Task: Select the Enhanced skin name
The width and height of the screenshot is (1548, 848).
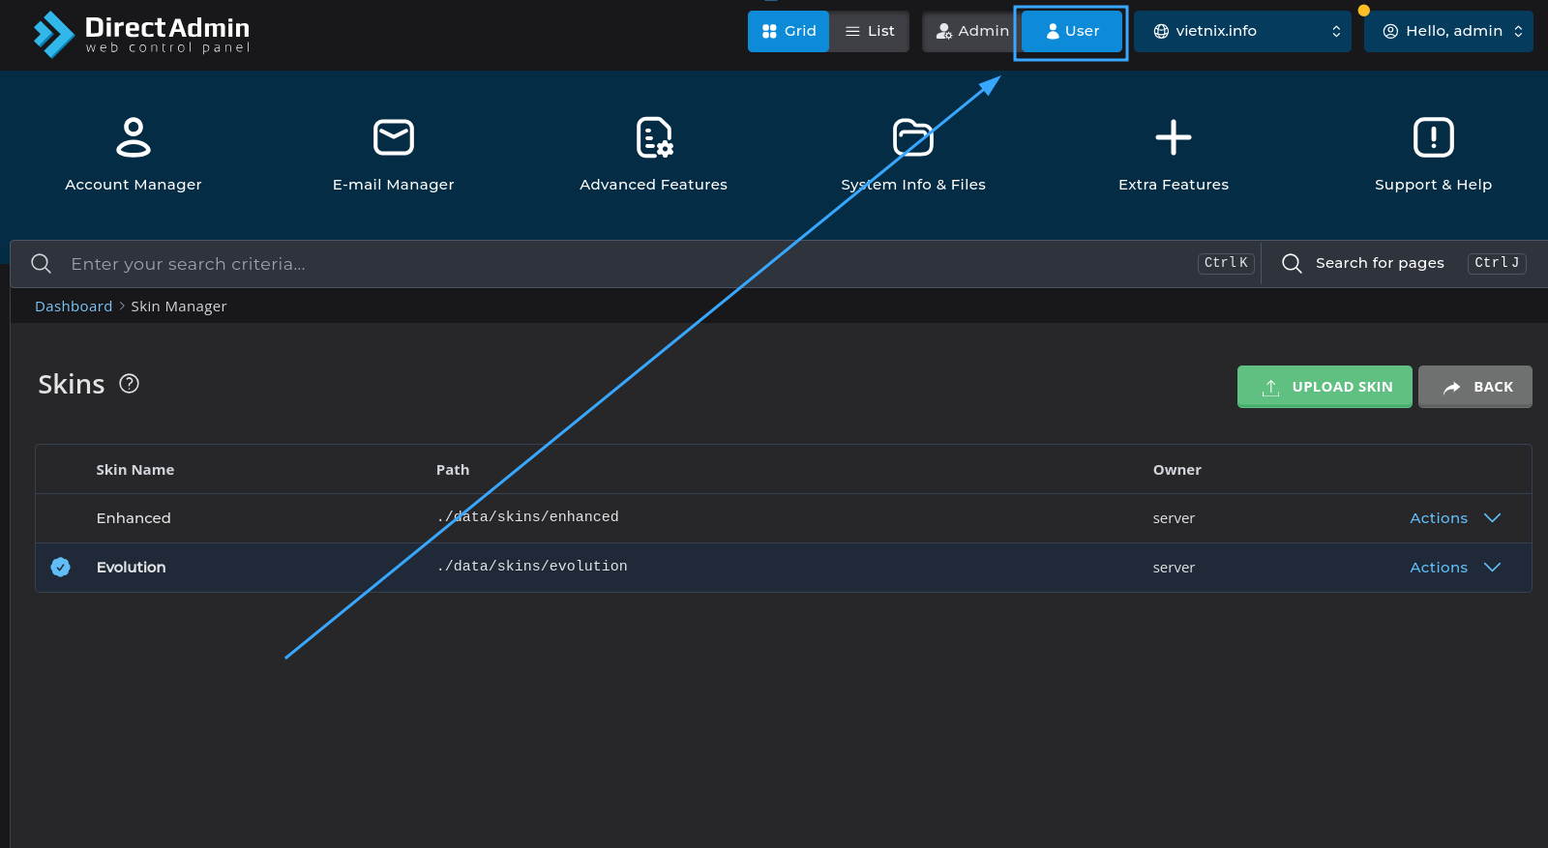Action: pos(134,518)
